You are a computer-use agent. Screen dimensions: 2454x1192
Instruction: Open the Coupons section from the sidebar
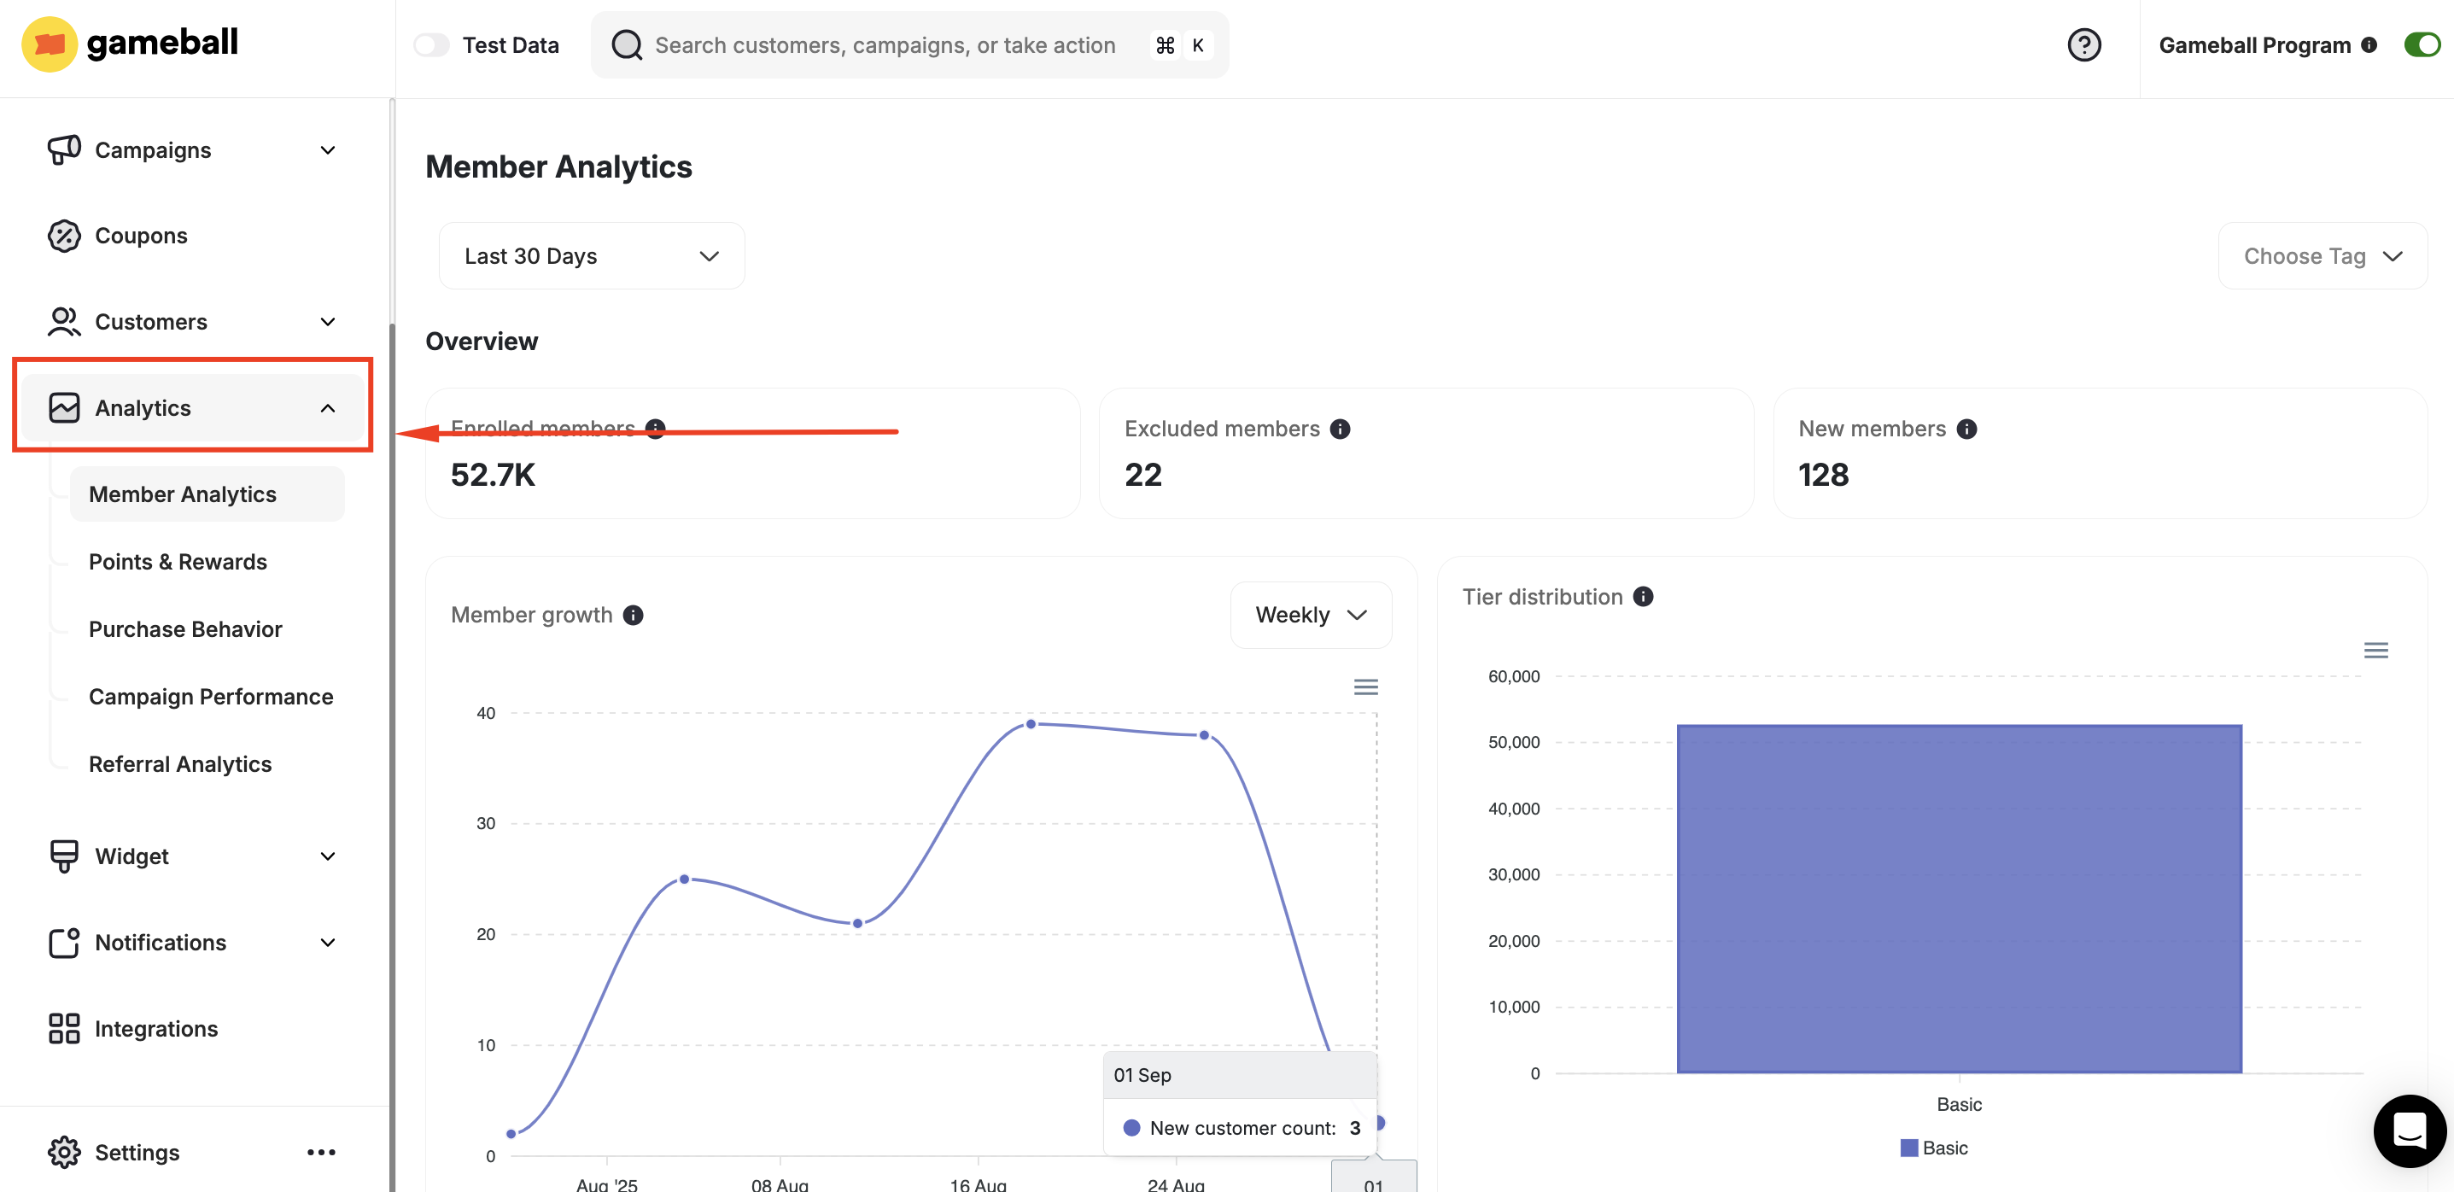point(140,236)
